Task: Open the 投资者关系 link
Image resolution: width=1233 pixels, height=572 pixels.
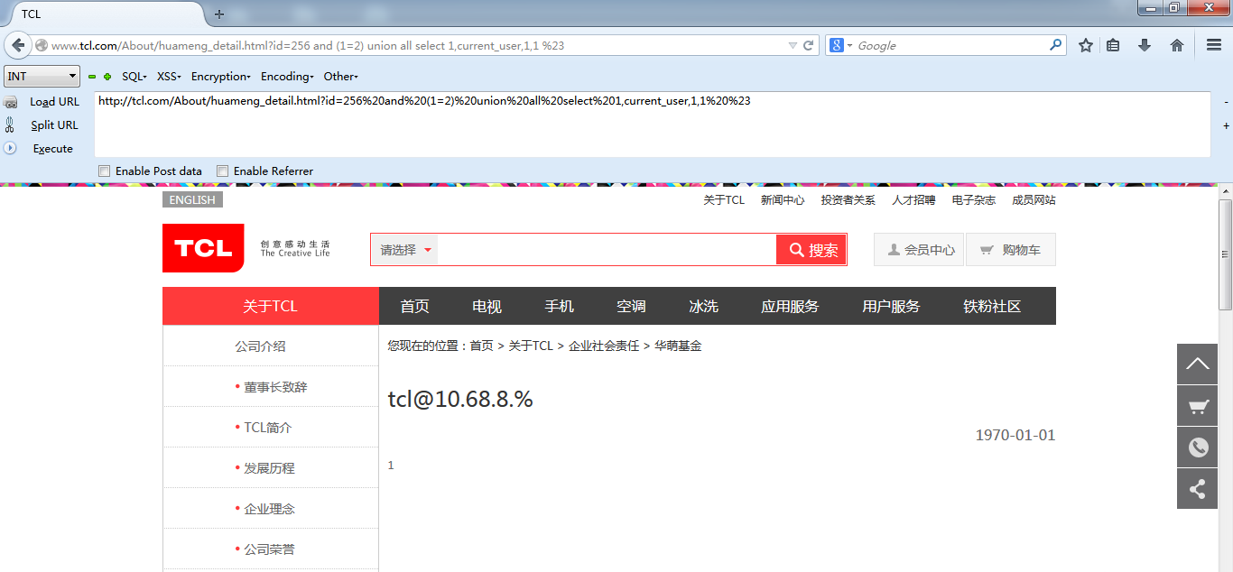Action: coord(848,200)
